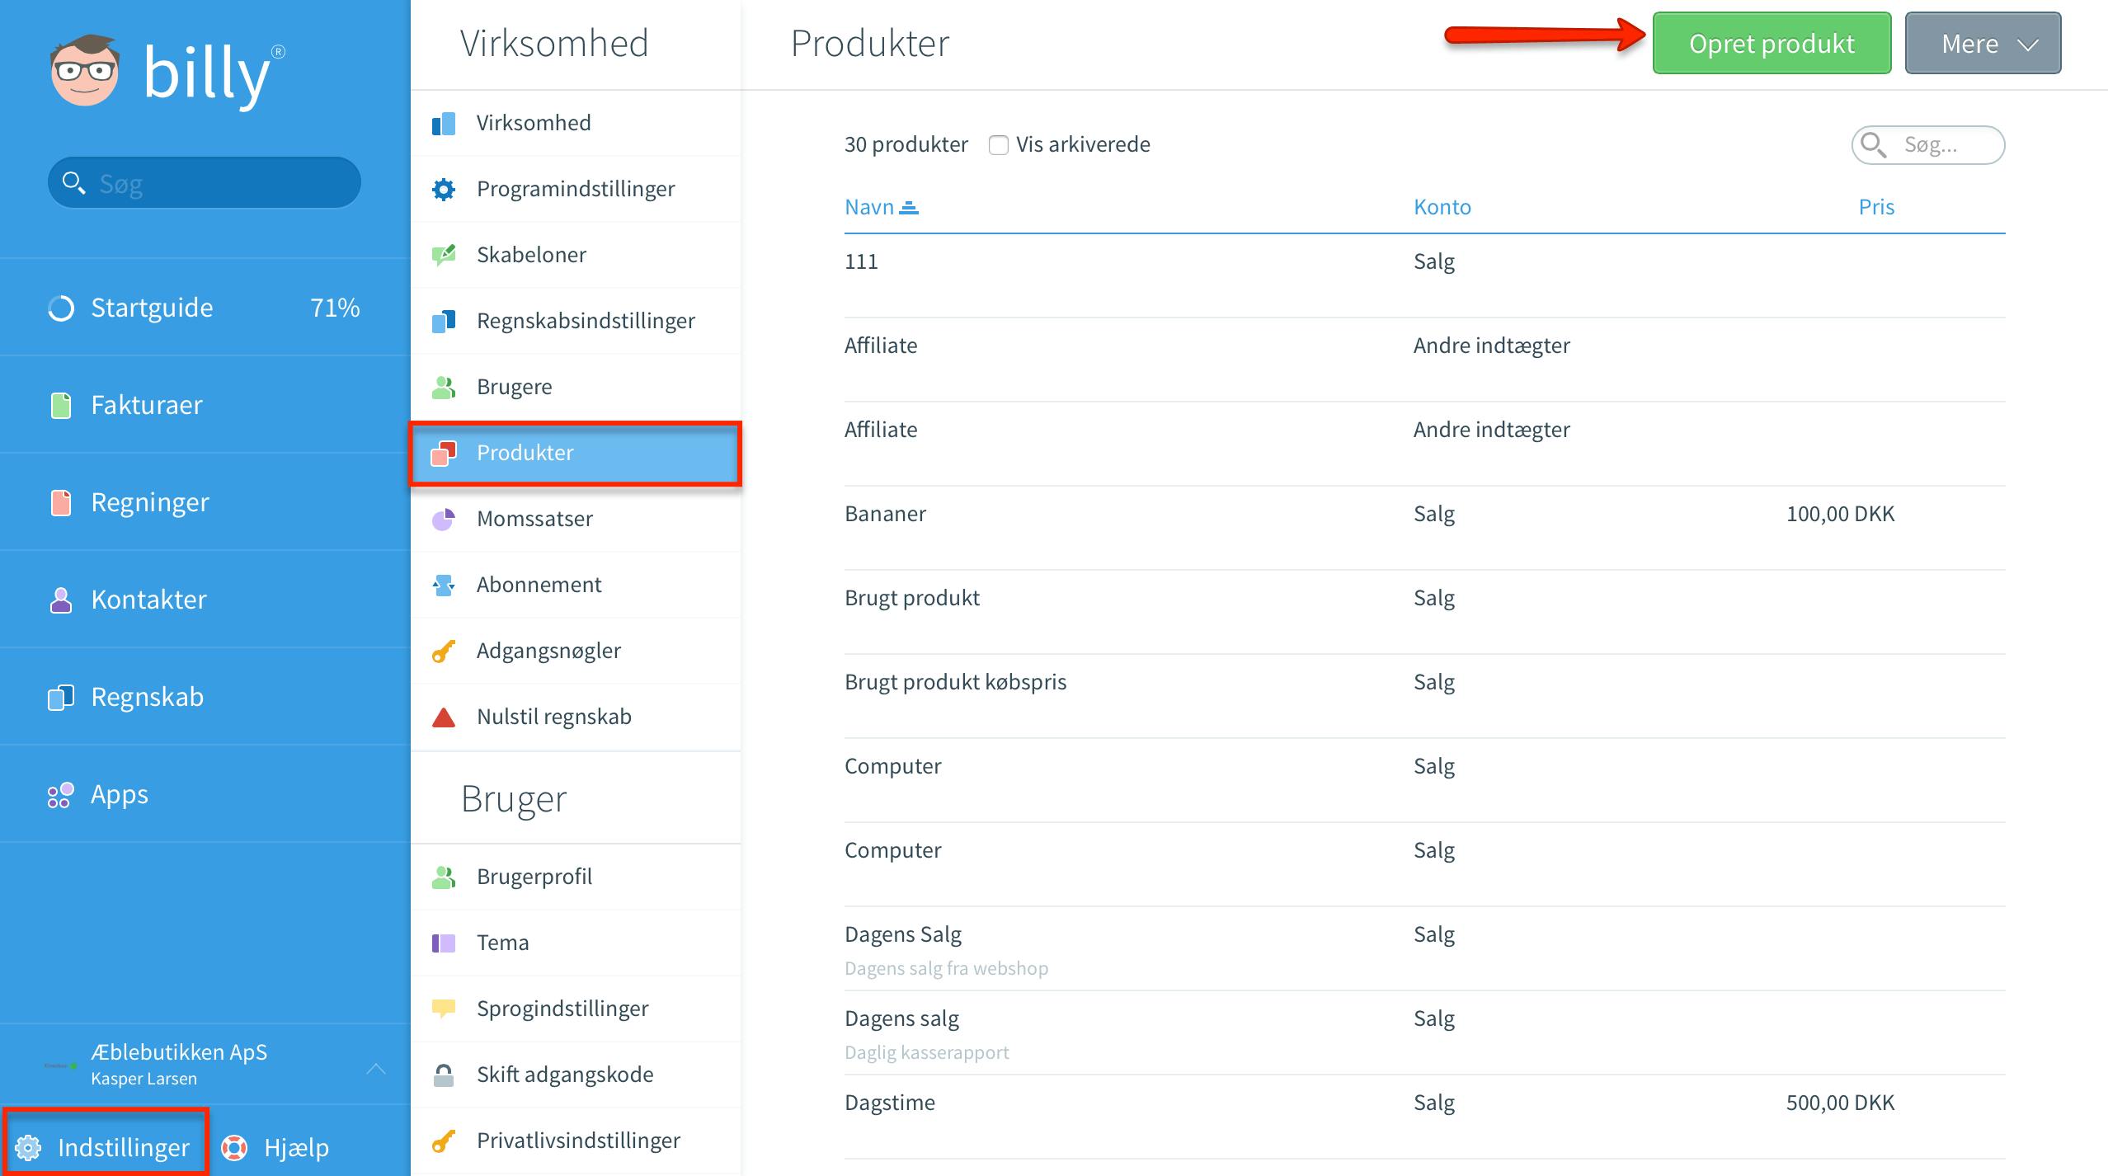Open Skabeloner via its pencil icon

click(x=444, y=255)
